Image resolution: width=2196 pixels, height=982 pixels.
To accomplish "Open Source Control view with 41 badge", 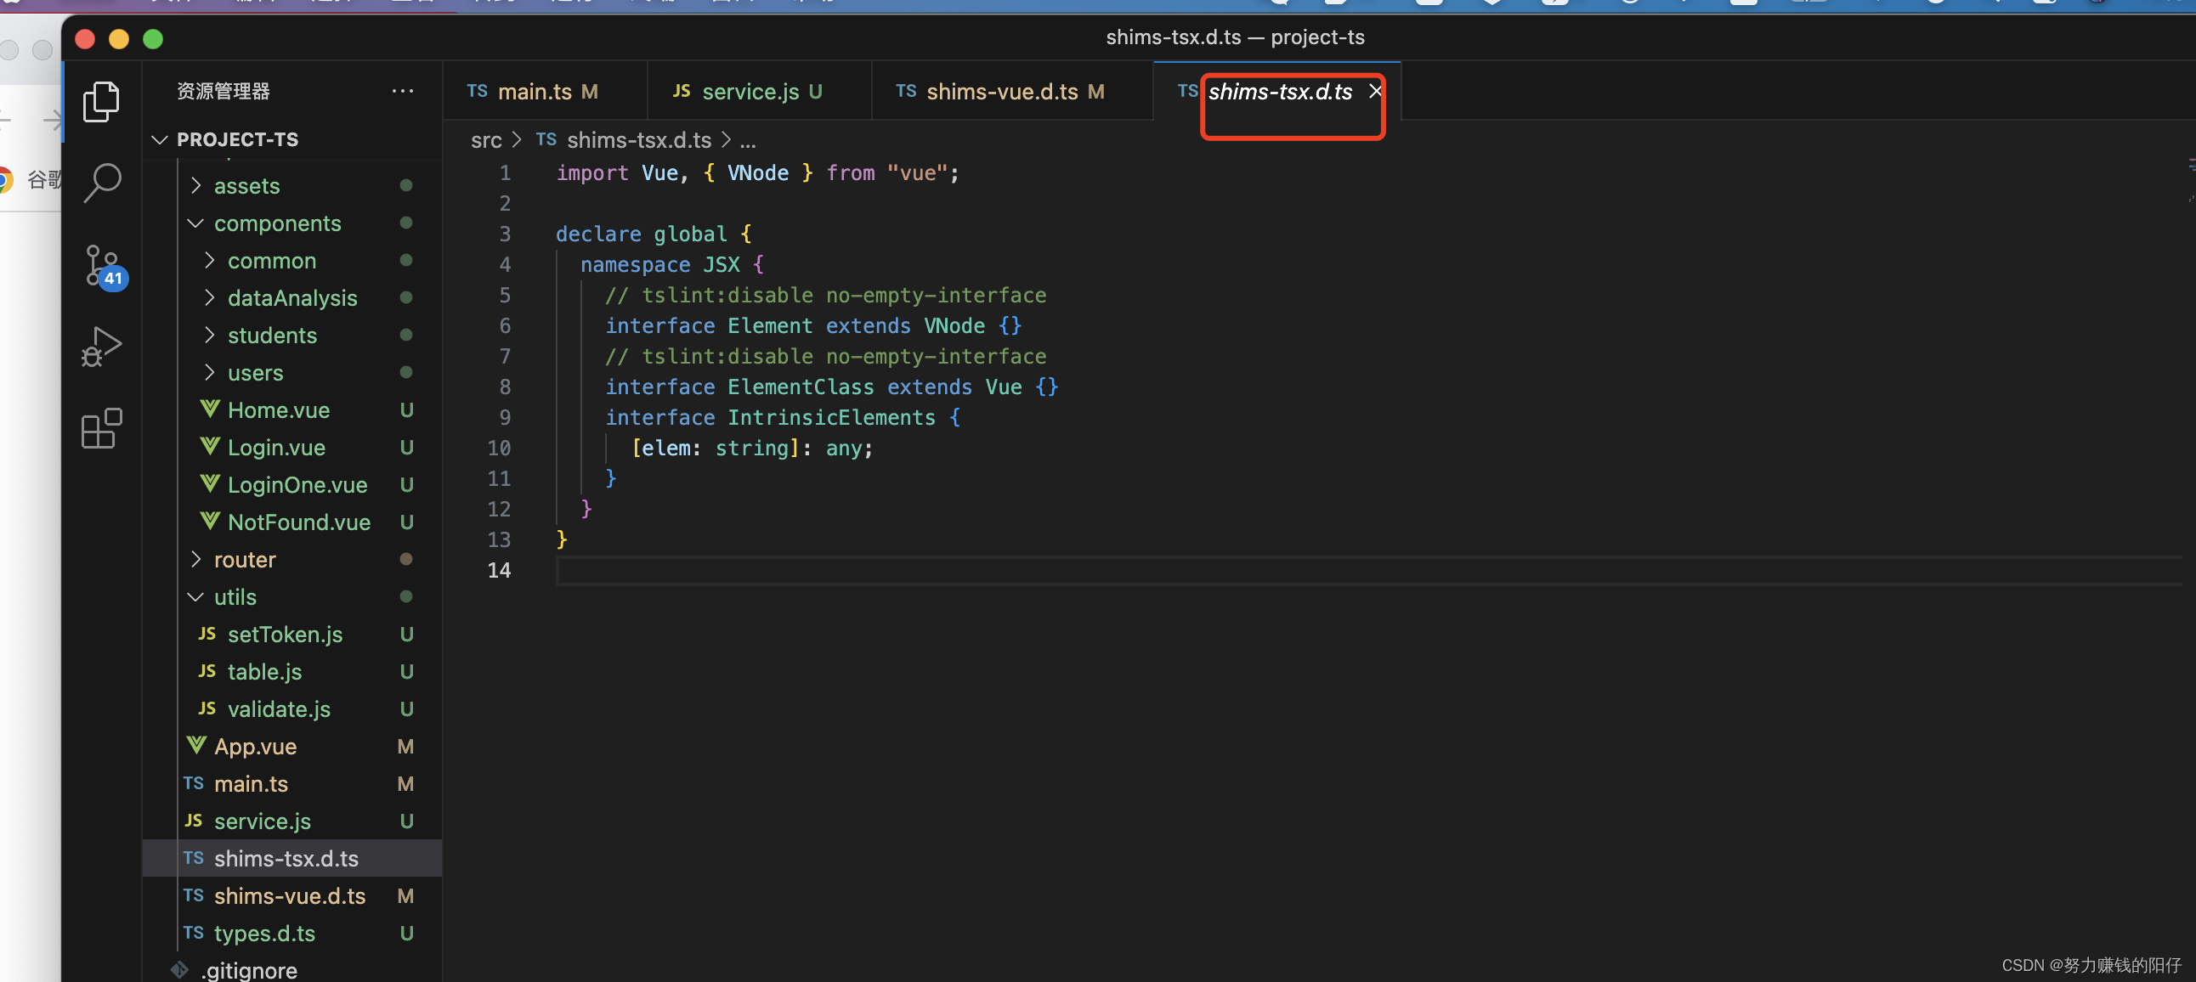I will (101, 265).
